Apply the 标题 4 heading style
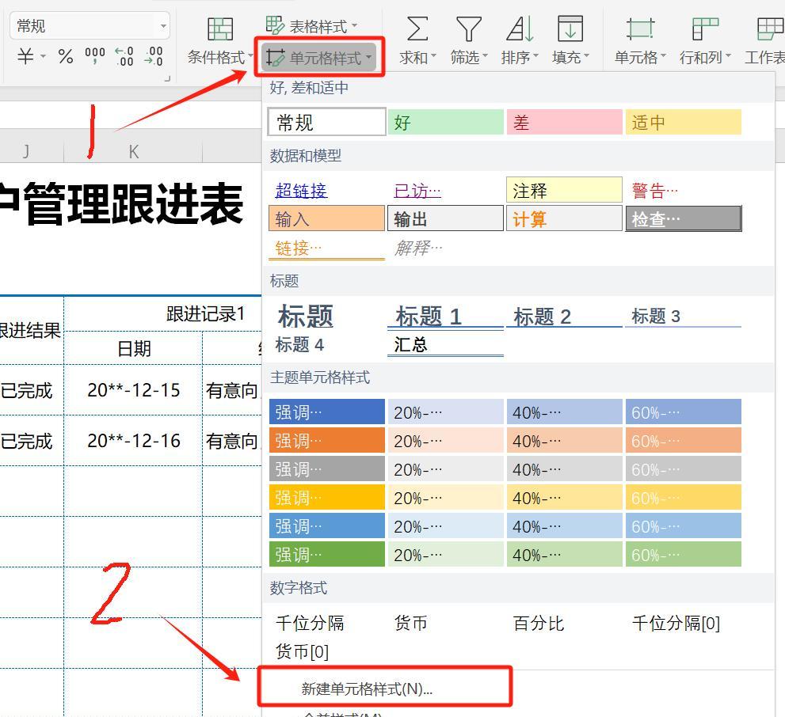 point(326,344)
